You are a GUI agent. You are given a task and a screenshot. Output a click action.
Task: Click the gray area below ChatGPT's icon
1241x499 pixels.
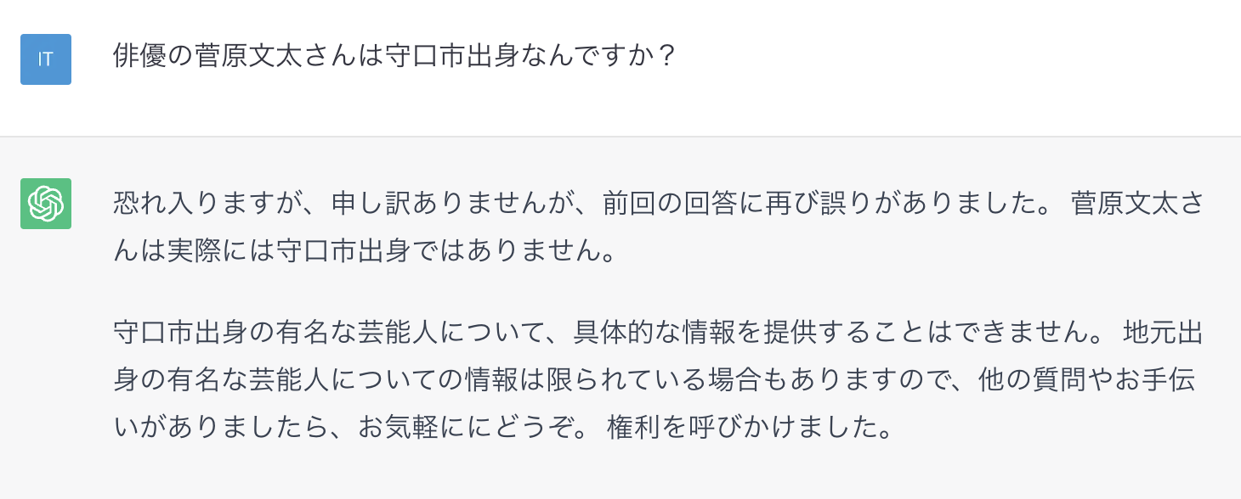[x=46, y=356]
